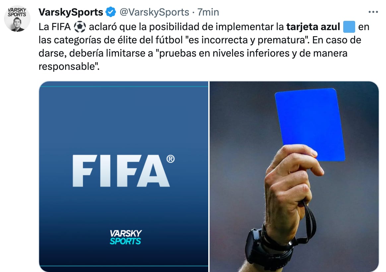Open the blue card photo

pyautogui.click(x=294, y=176)
